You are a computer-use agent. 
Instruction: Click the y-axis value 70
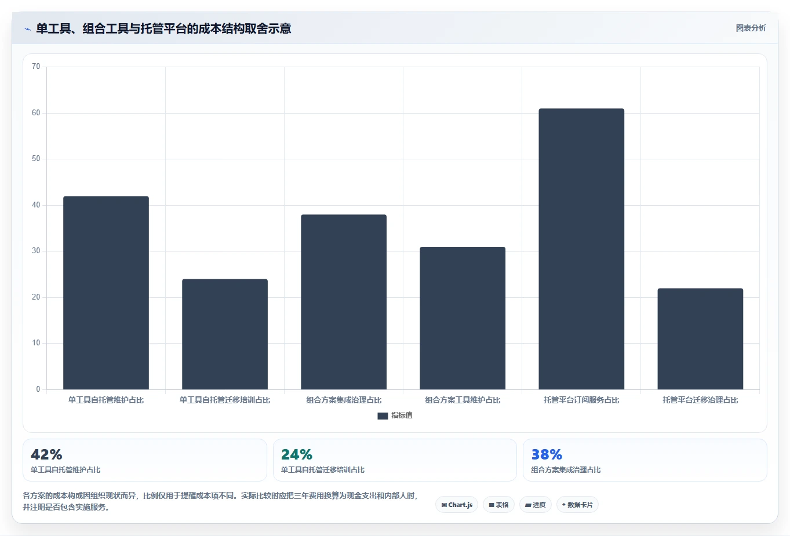click(x=36, y=67)
